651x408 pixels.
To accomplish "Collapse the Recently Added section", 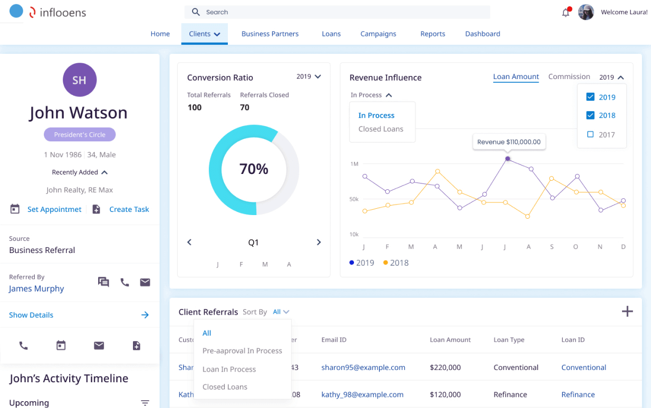I will (x=79, y=172).
